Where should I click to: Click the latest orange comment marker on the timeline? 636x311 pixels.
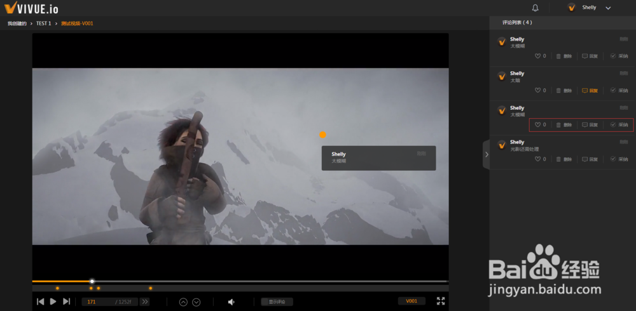click(151, 288)
